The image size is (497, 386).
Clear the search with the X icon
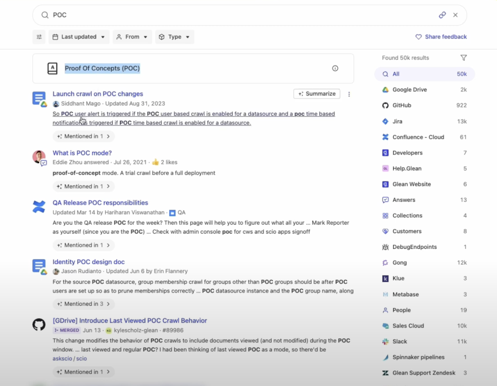coord(455,15)
